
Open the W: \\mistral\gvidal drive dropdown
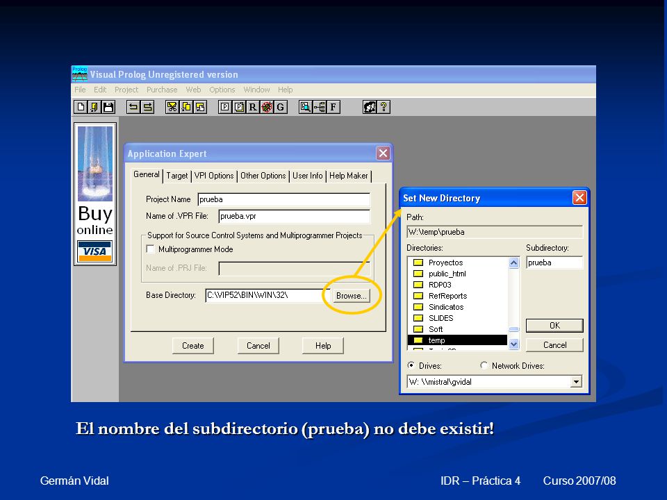576,381
